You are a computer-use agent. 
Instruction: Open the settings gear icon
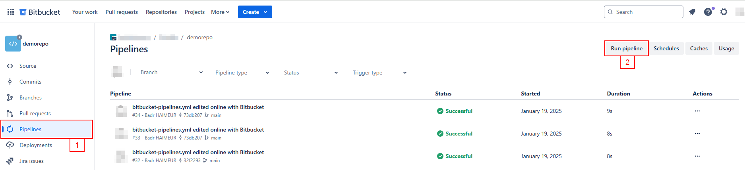[724, 12]
